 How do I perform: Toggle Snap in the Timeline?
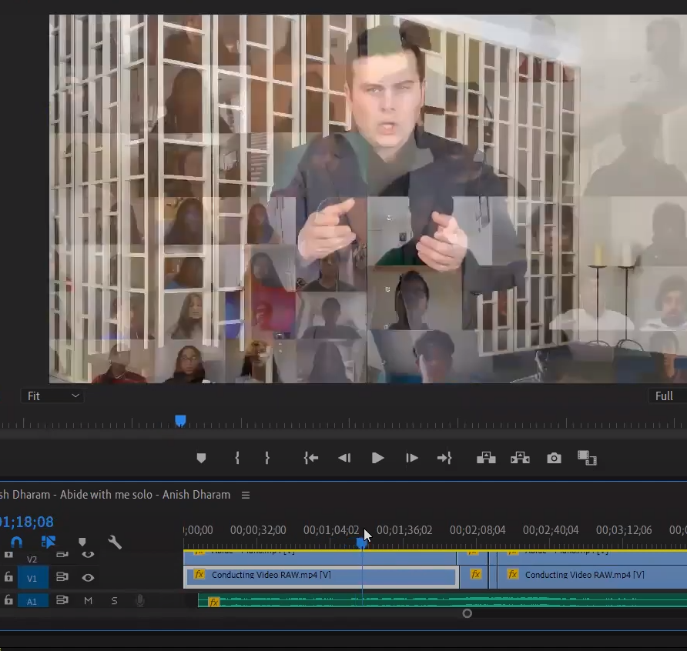coord(17,542)
